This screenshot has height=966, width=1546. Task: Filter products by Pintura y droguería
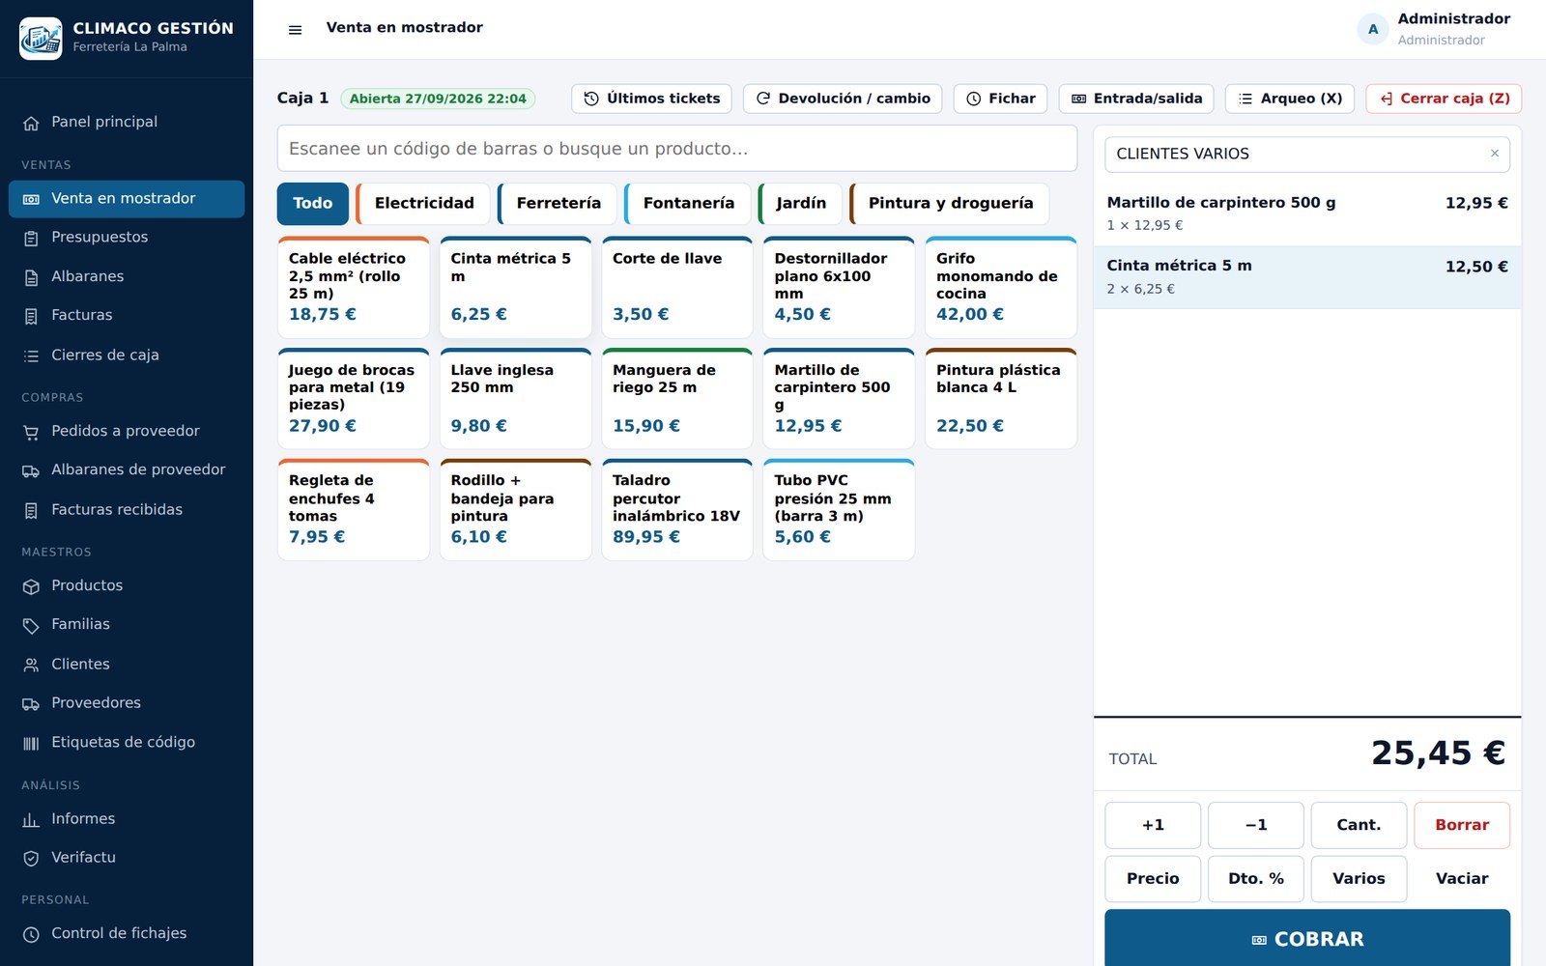pyautogui.click(x=950, y=204)
